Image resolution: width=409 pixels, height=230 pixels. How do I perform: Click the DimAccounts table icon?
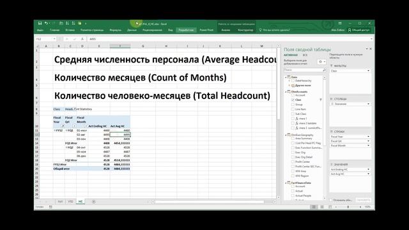[x=289, y=91]
